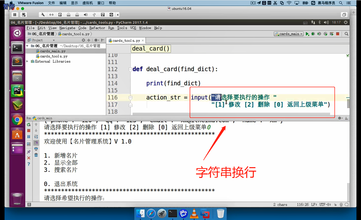Pause the VMware virtual machine

15,15
